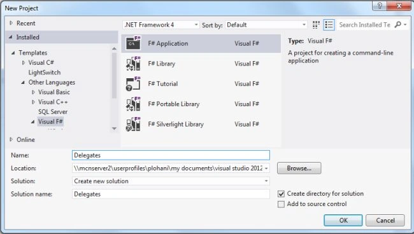Select Other Languages tree item

[52, 83]
